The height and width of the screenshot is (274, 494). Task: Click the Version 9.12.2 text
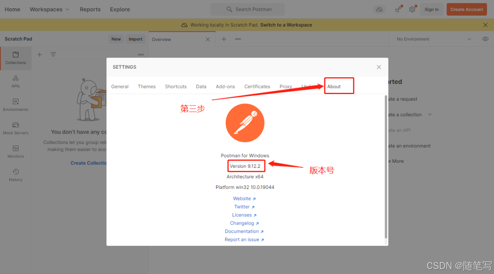pos(245,166)
